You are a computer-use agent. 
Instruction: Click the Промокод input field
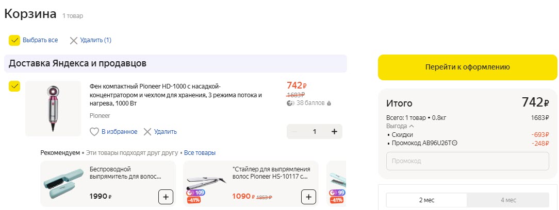pyautogui.click(x=467, y=161)
